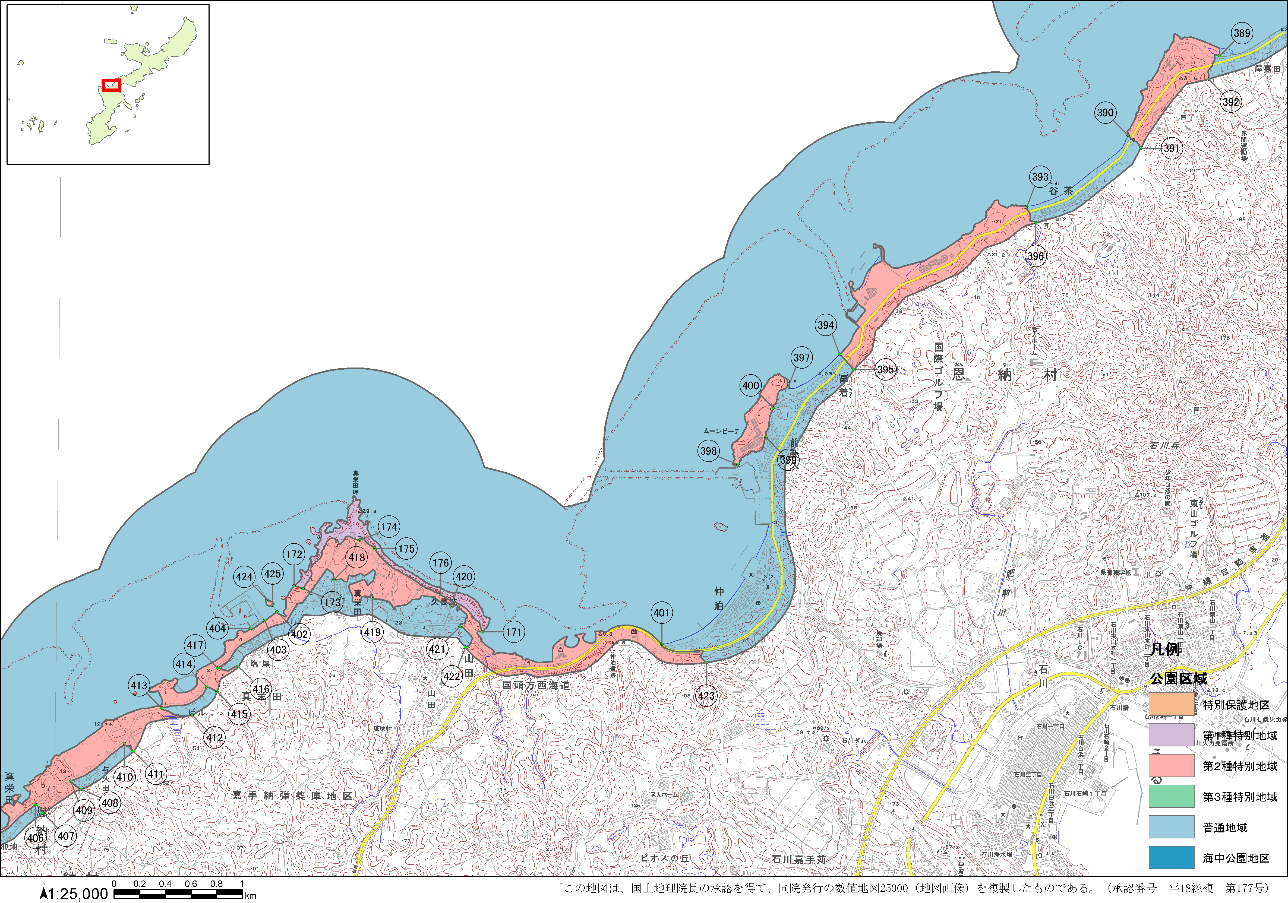The height and width of the screenshot is (903, 1288).
Task: Select boundary point marker 394
Action: 826,325
